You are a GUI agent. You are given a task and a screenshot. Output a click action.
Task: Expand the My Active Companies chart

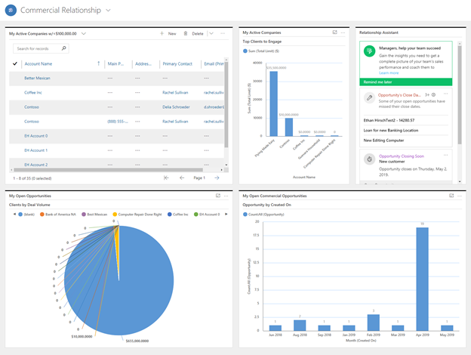click(335, 32)
